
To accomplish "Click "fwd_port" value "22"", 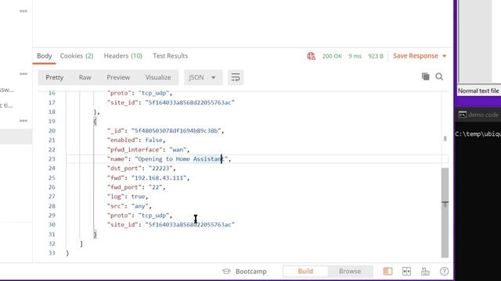I will [155, 187].
